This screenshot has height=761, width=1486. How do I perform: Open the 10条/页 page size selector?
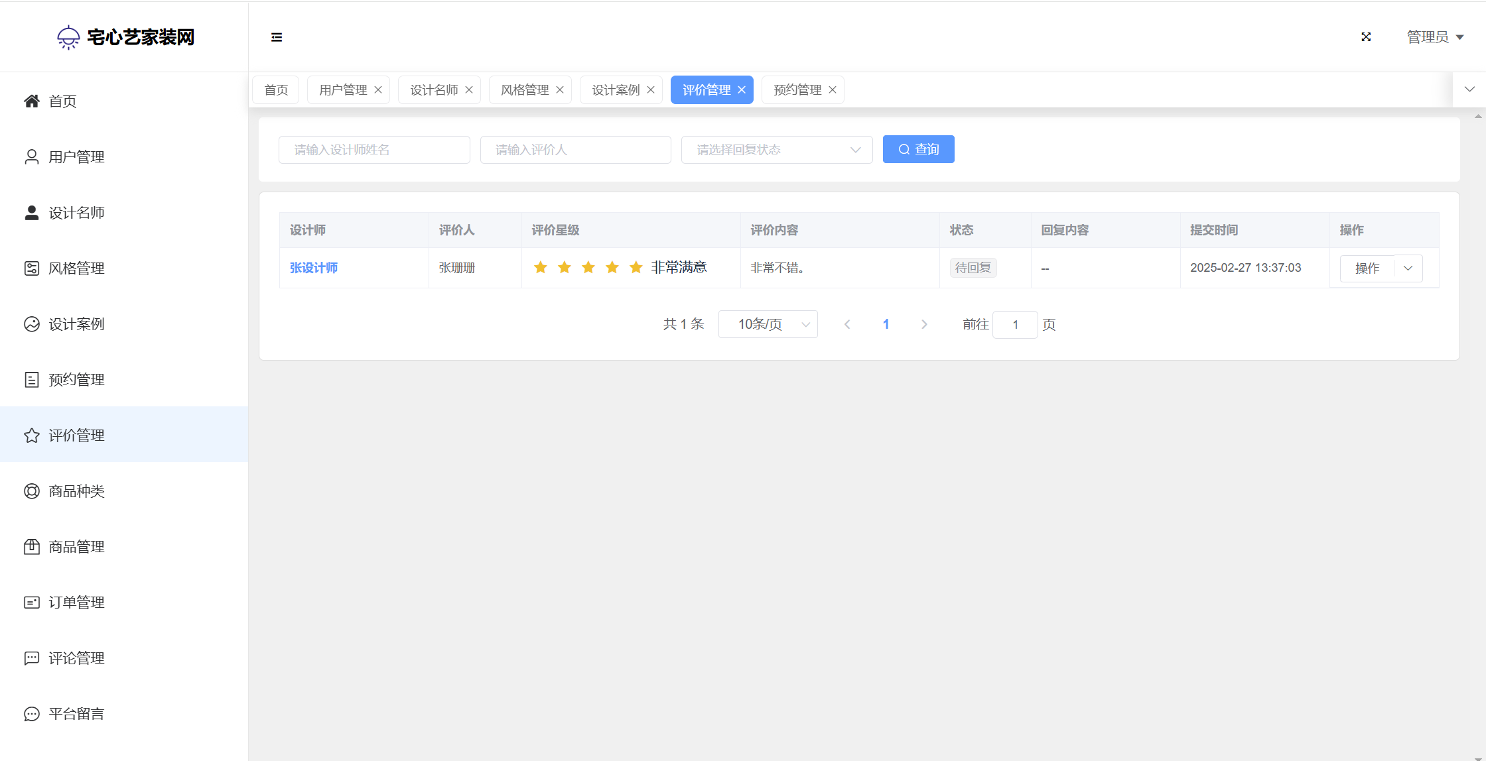[x=768, y=324]
